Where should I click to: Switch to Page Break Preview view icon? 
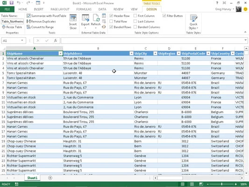point(201,184)
